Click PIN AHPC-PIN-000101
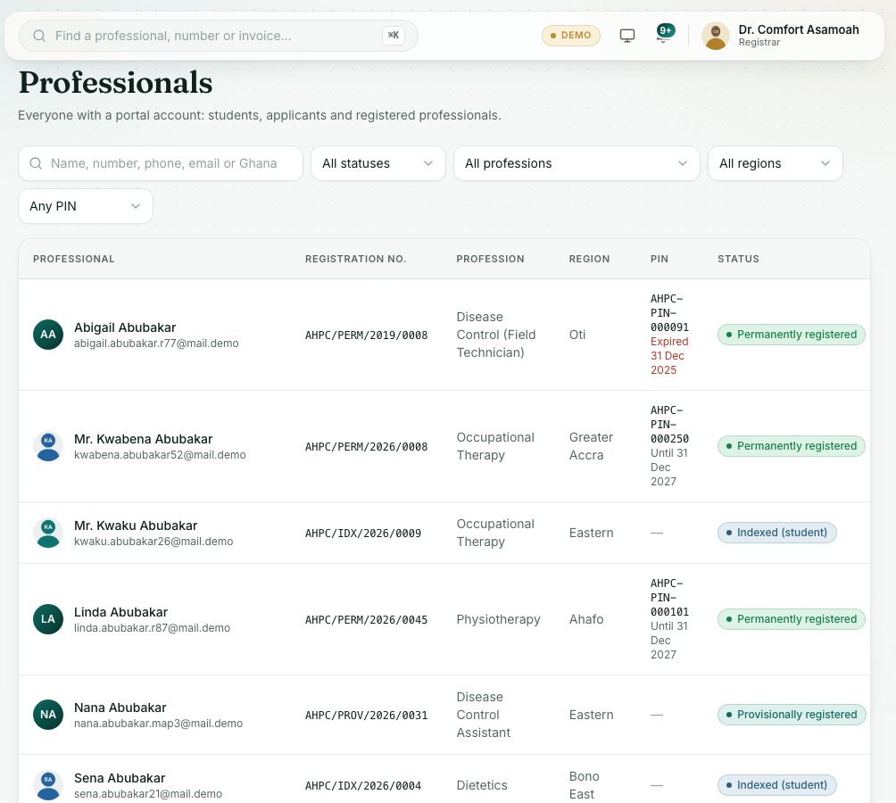896x803 pixels. pyautogui.click(x=669, y=598)
